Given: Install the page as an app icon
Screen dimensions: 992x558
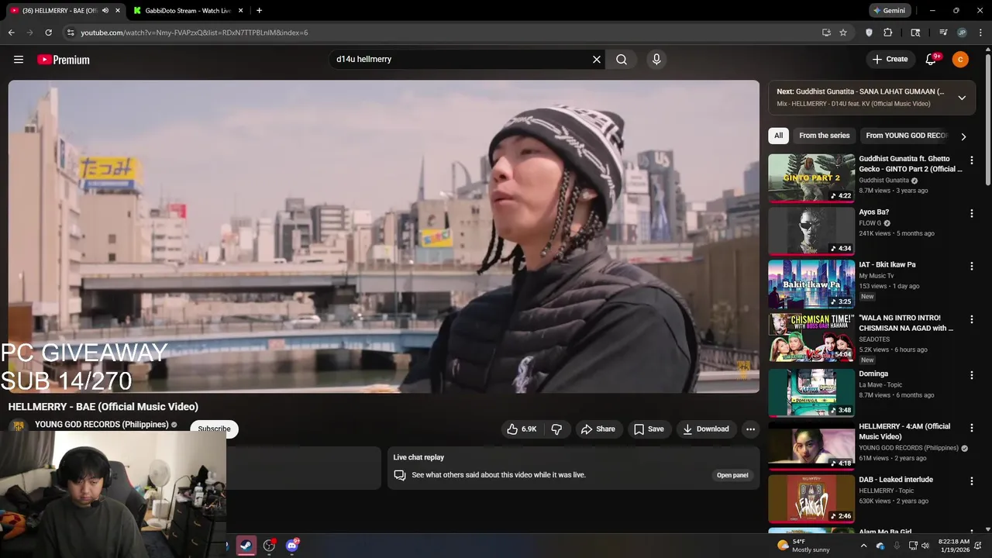Looking at the screenshot, I should [x=826, y=33].
